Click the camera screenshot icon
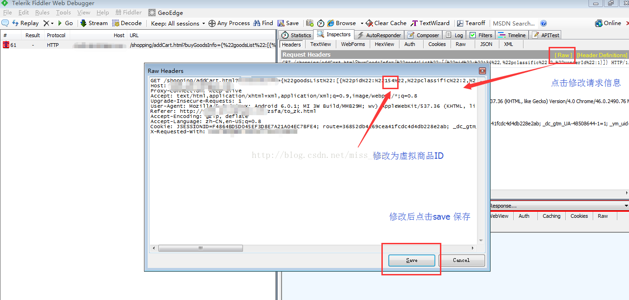The height and width of the screenshot is (300, 629). 310,23
